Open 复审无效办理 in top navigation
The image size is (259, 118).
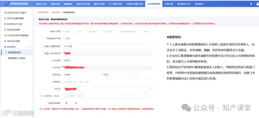[x=83, y=4]
